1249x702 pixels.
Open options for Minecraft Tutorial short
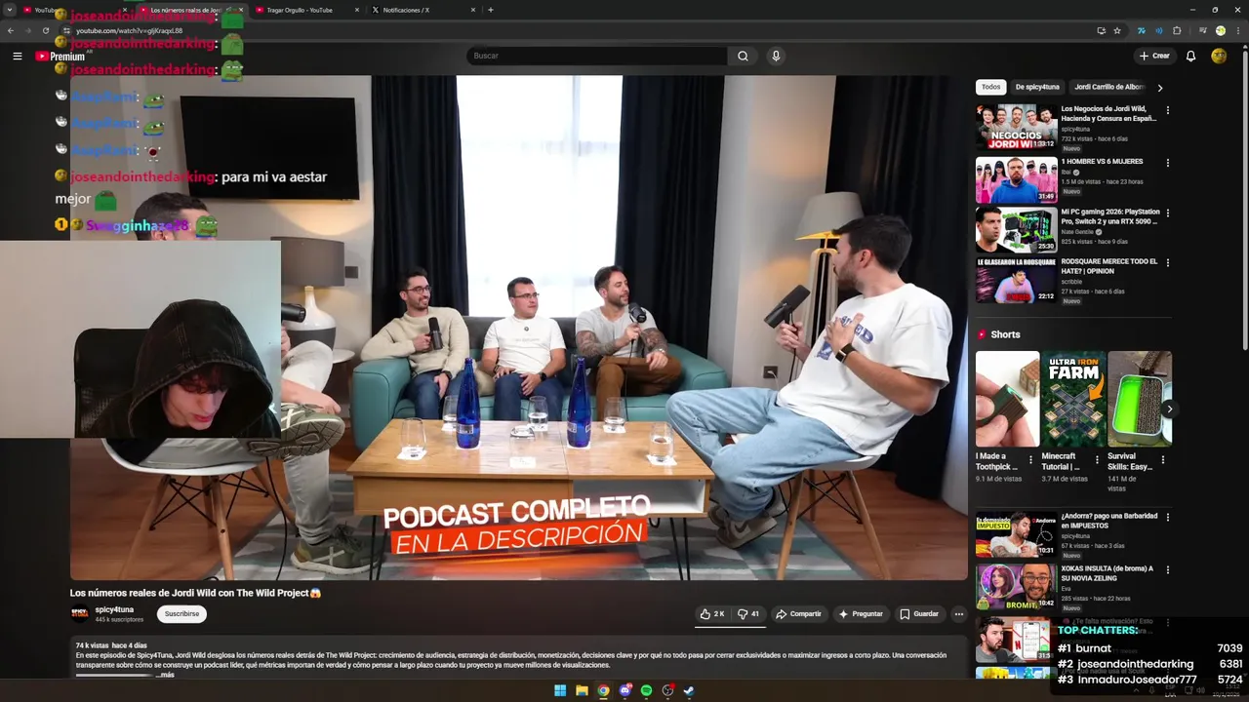point(1097,460)
